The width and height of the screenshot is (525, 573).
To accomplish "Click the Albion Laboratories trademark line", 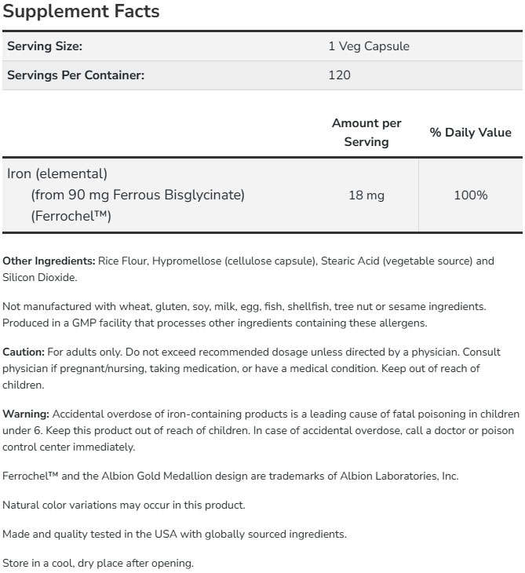I will [231, 476].
